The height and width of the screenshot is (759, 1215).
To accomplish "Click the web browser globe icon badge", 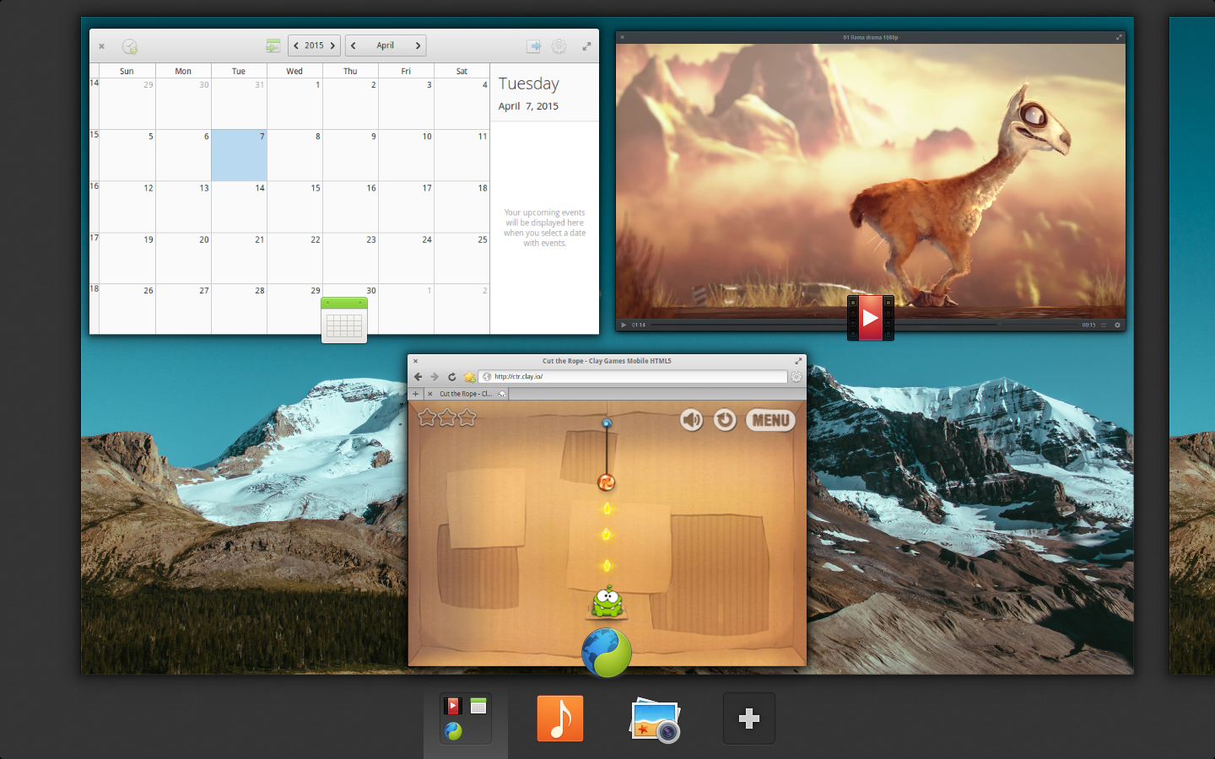I will 607,653.
